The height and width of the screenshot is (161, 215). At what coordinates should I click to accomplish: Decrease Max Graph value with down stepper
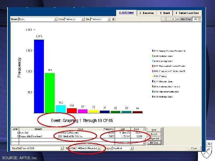click(199, 20)
